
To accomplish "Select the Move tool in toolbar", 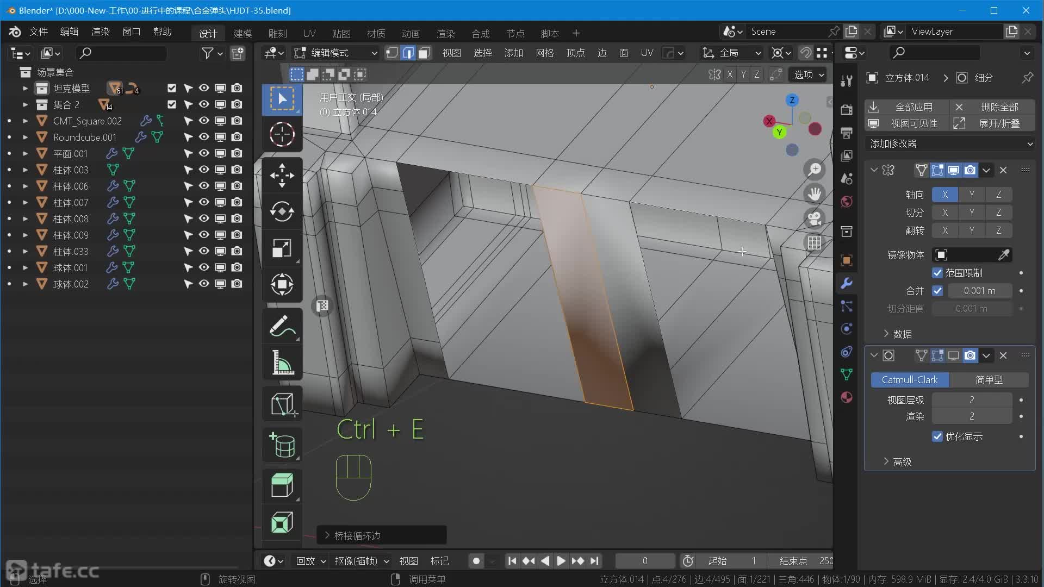I will click(282, 175).
